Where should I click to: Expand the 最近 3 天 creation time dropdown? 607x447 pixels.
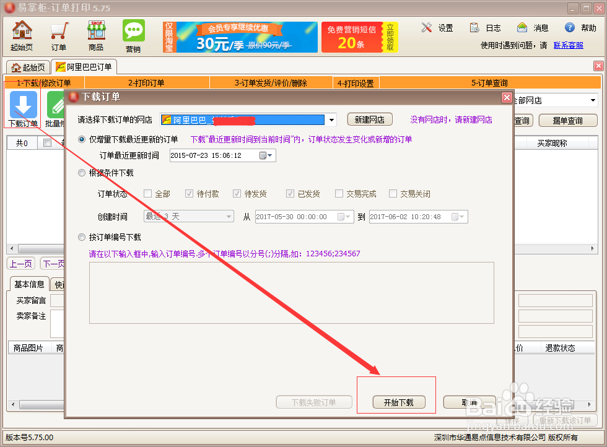coord(229,216)
